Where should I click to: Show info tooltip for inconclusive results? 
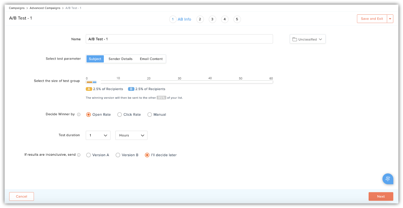[79, 155]
